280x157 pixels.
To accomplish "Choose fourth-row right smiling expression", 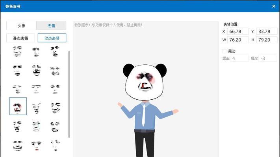I will (x=56, y=108).
